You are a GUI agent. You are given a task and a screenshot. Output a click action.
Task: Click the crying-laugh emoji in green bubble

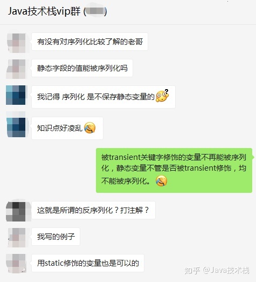[161, 180]
